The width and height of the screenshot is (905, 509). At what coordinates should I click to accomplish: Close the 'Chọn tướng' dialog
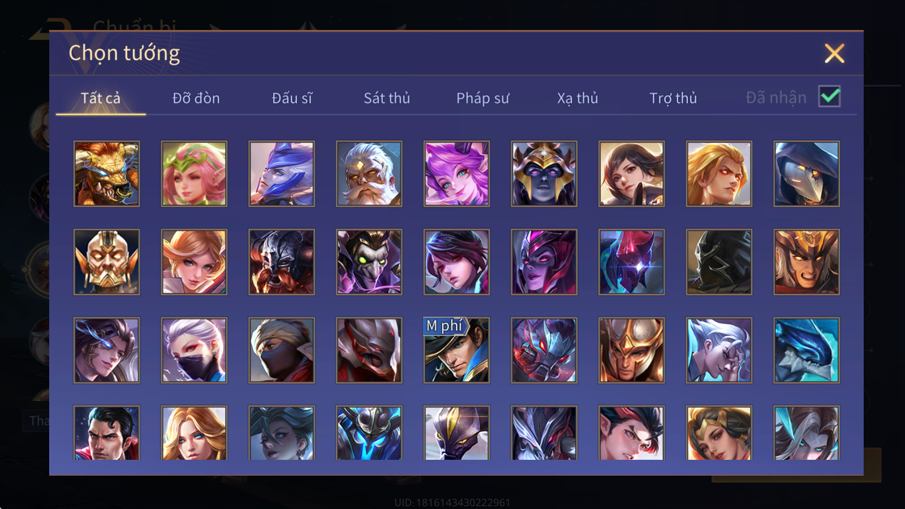(834, 53)
